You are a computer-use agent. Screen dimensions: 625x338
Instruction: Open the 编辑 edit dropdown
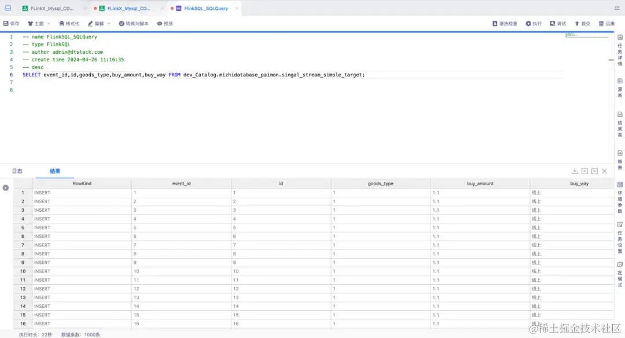pos(99,24)
